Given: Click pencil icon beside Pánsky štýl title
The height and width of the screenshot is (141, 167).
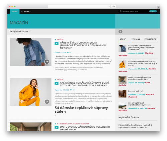Looking at the screenshot, I should (x=56, y=43).
